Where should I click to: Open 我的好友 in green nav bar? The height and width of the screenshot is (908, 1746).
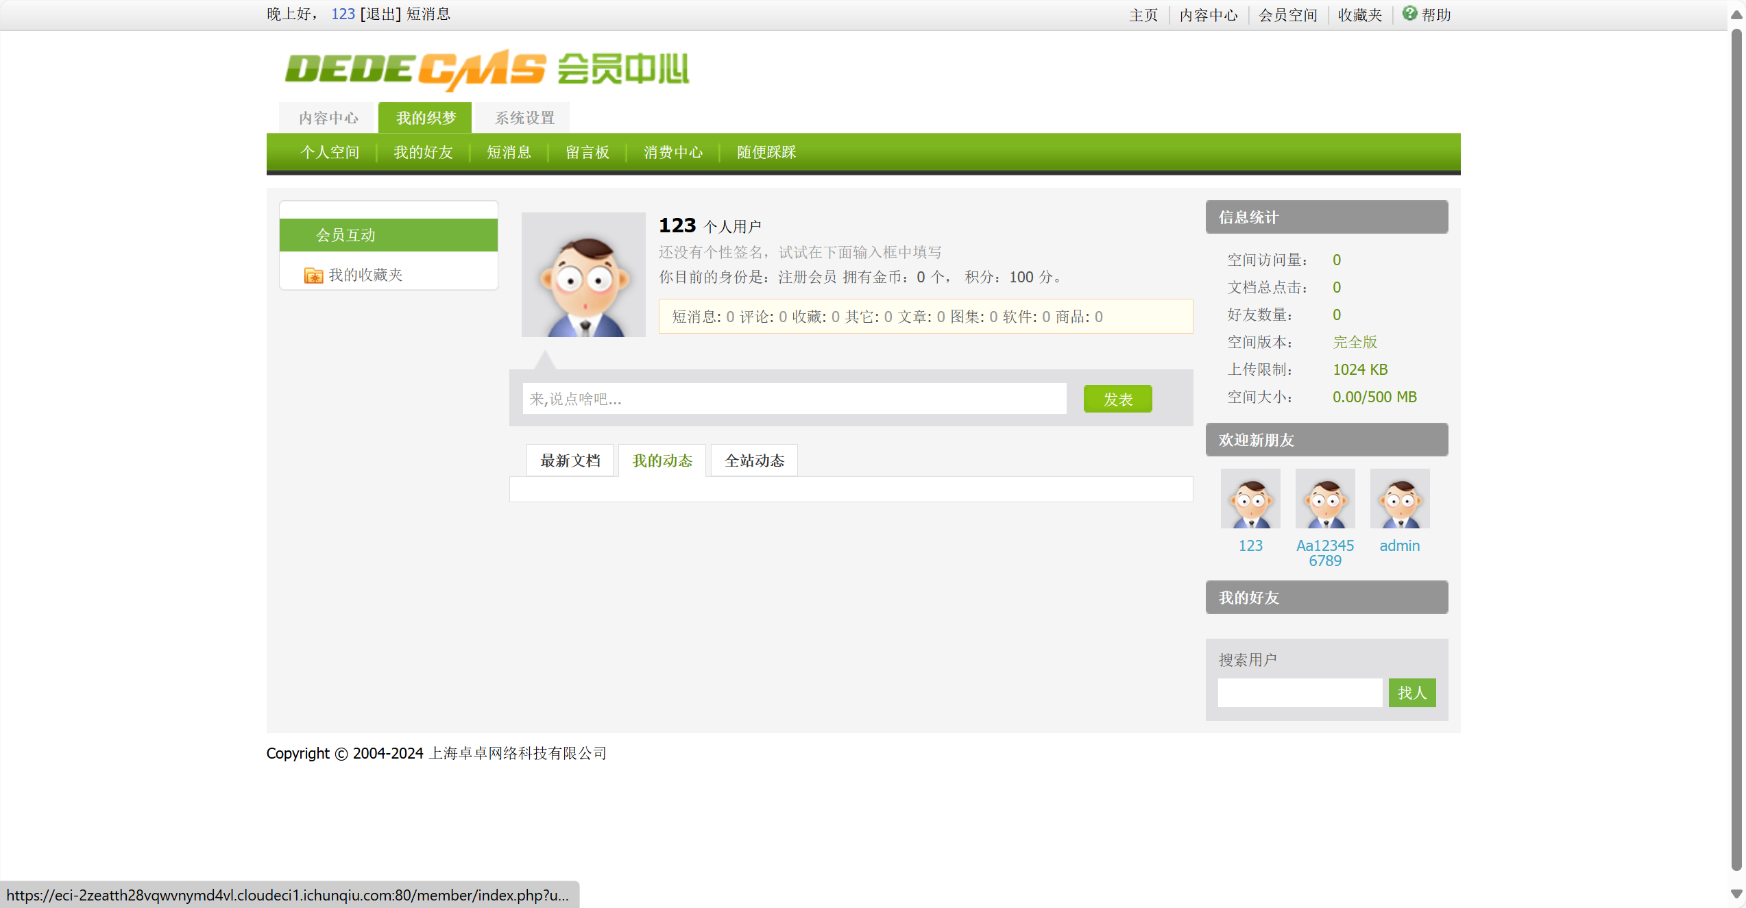(423, 152)
